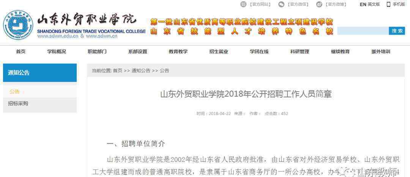Click the 首页 breadcrumb link
The image size is (410, 177).
(x=117, y=70)
